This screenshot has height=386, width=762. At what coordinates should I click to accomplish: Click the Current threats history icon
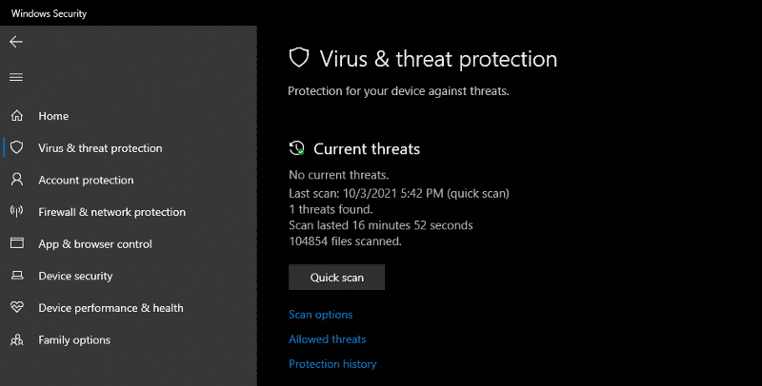tap(297, 148)
